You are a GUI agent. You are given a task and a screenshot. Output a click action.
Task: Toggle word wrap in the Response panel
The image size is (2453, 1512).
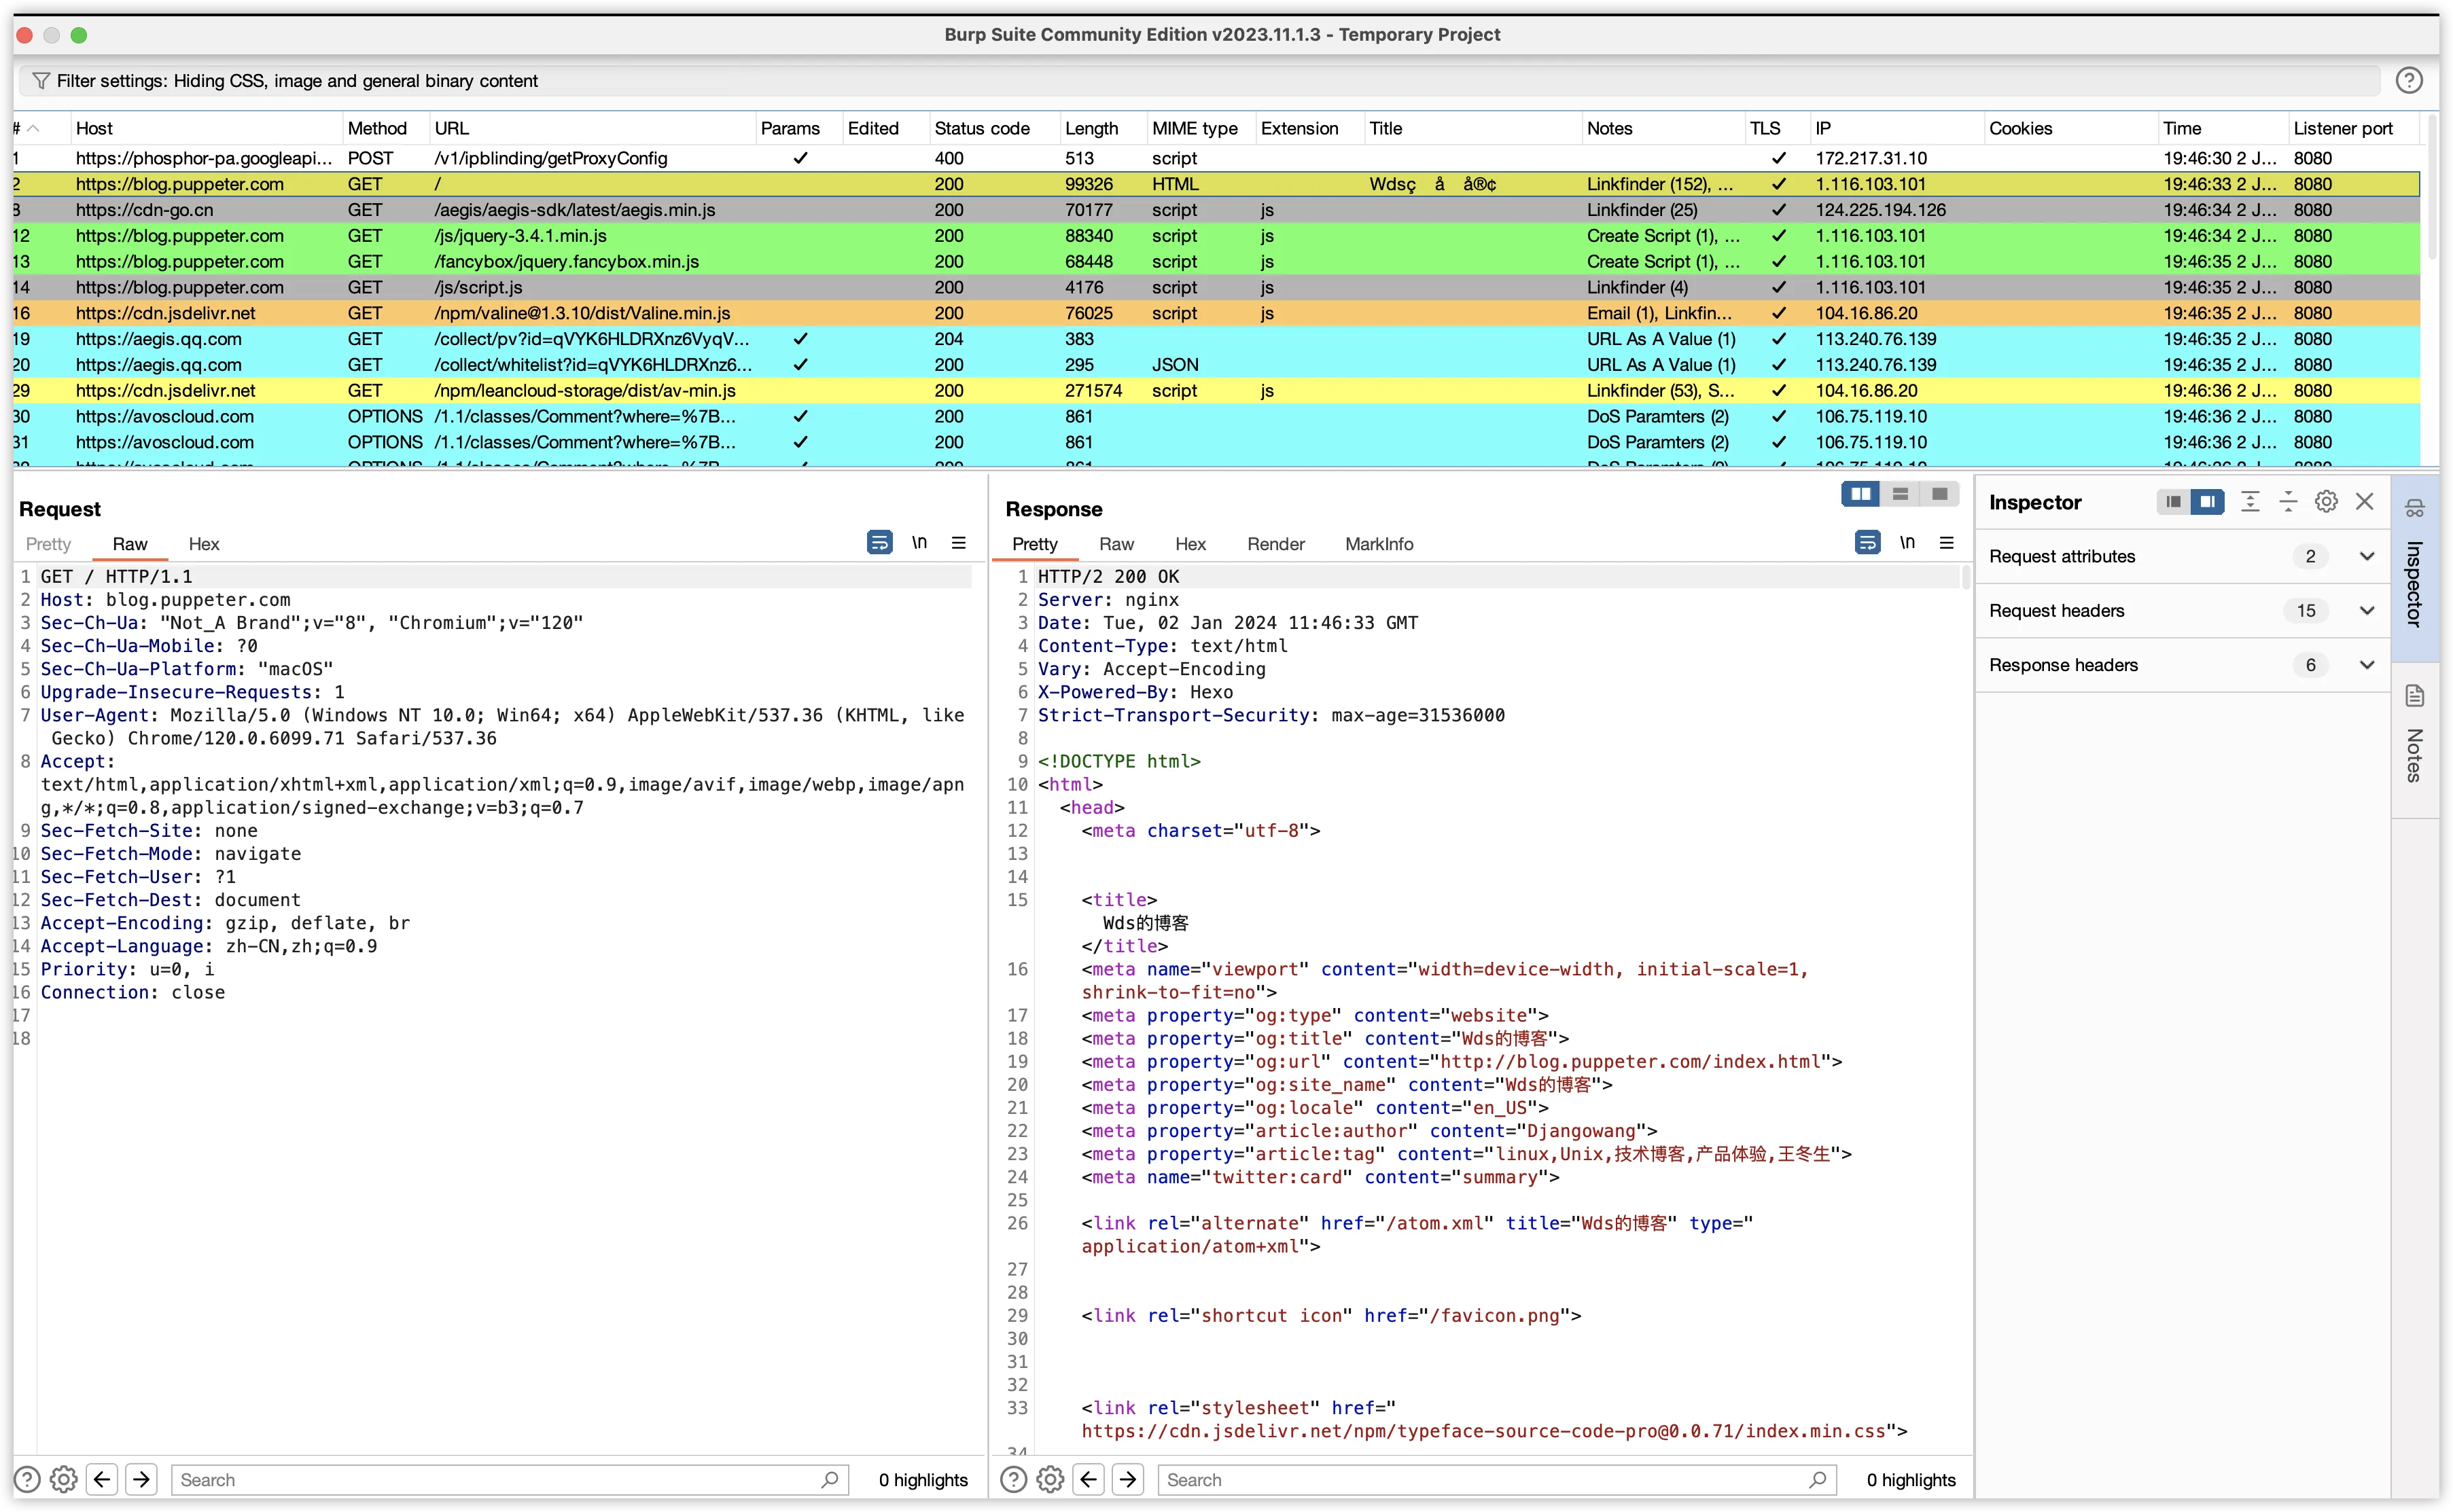click(1867, 543)
